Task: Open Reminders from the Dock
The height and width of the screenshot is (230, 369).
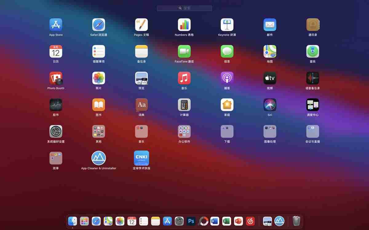Action: 144,221
